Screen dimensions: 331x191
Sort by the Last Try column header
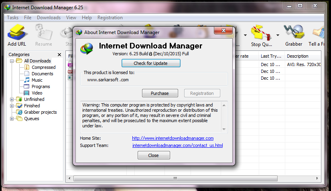click(x=271, y=56)
